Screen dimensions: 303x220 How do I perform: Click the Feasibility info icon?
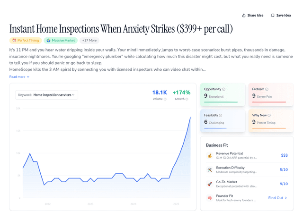click(221, 115)
